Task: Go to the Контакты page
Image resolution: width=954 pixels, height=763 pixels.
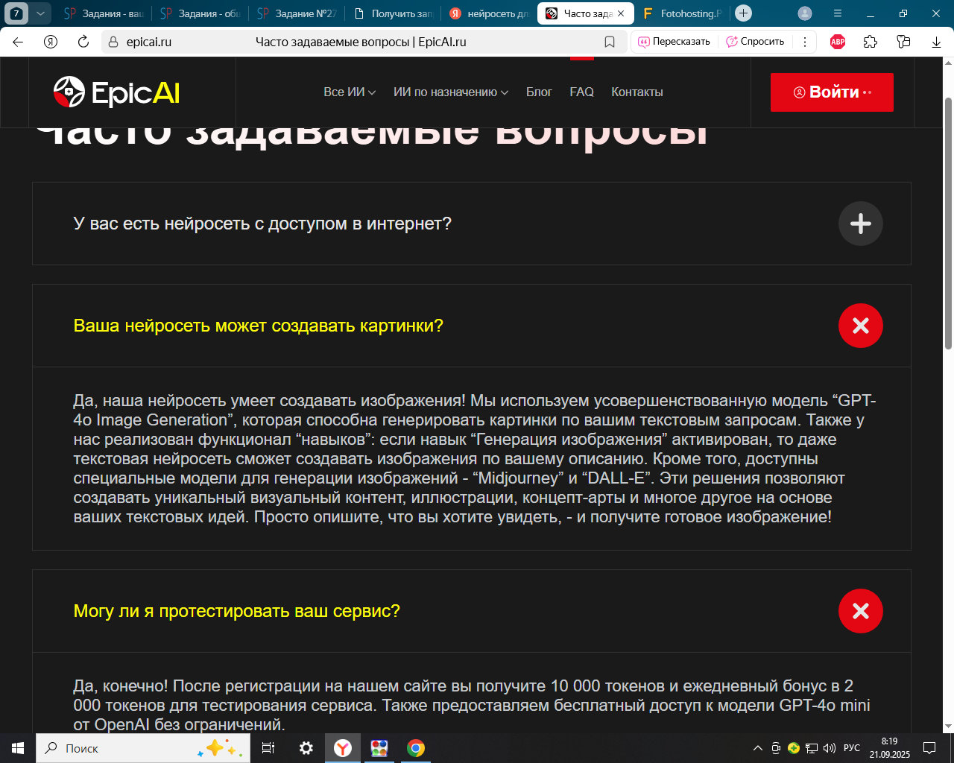Action: (637, 92)
